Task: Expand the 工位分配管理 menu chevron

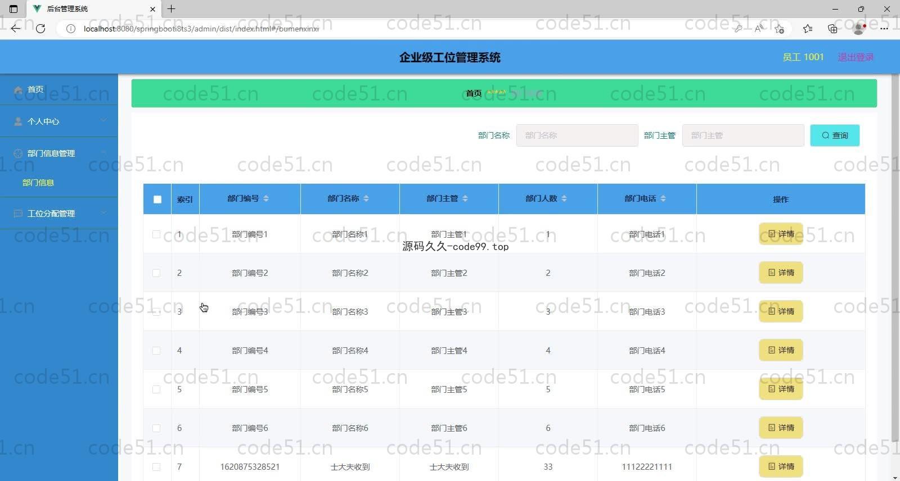Action: 103,212
